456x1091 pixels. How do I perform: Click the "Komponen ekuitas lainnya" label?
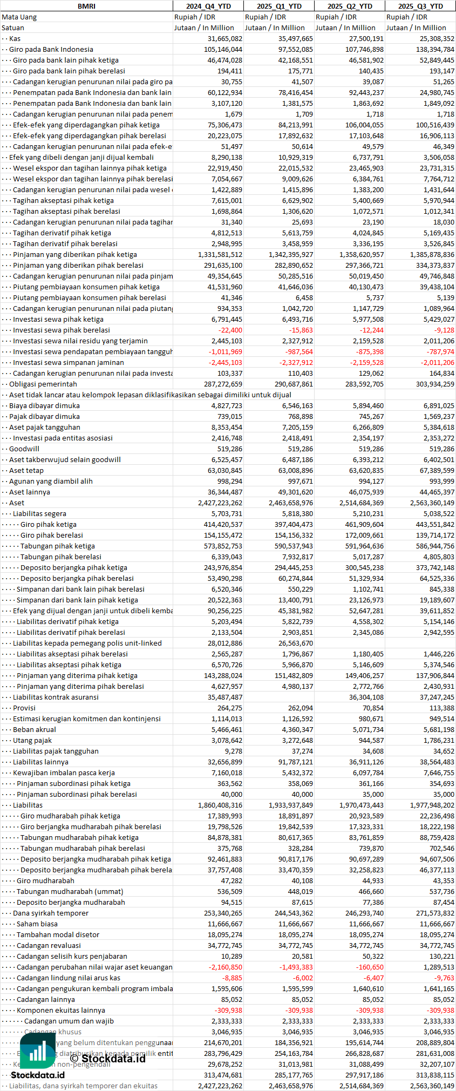tap(61, 1010)
